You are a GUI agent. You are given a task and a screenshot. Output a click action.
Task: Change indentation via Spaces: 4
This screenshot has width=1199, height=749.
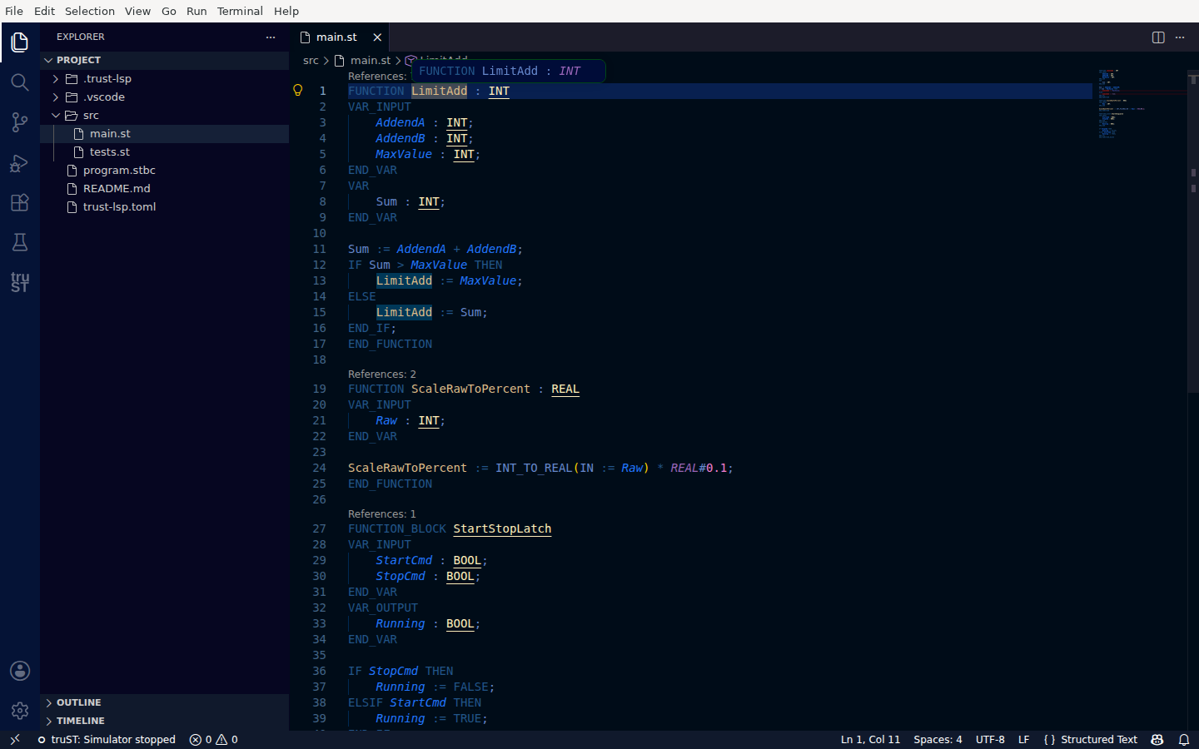pos(938,739)
